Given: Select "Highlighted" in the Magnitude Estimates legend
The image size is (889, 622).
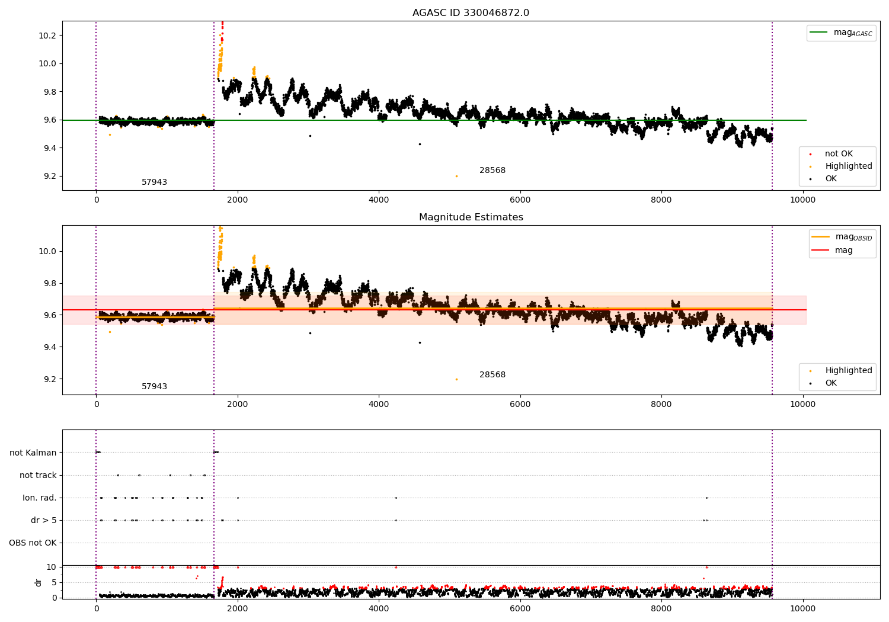Looking at the screenshot, I should (849, 371).
